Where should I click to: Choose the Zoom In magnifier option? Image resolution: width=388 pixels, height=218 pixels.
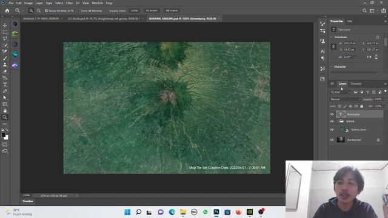click(31, 11)
